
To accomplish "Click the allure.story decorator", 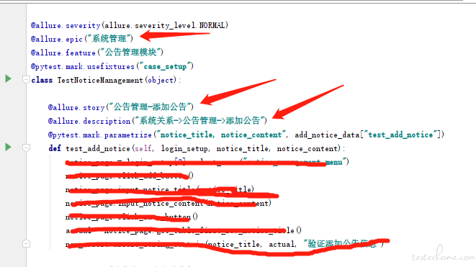I will pos(76,107).
